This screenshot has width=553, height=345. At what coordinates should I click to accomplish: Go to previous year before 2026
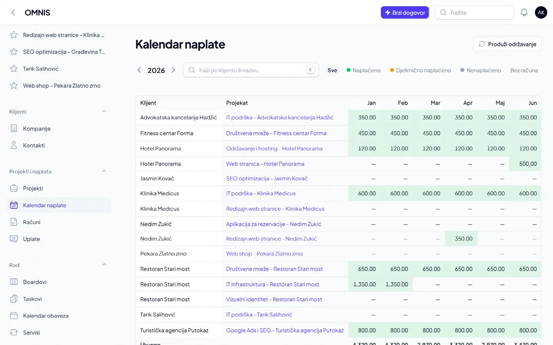click(x=139, y=70)
